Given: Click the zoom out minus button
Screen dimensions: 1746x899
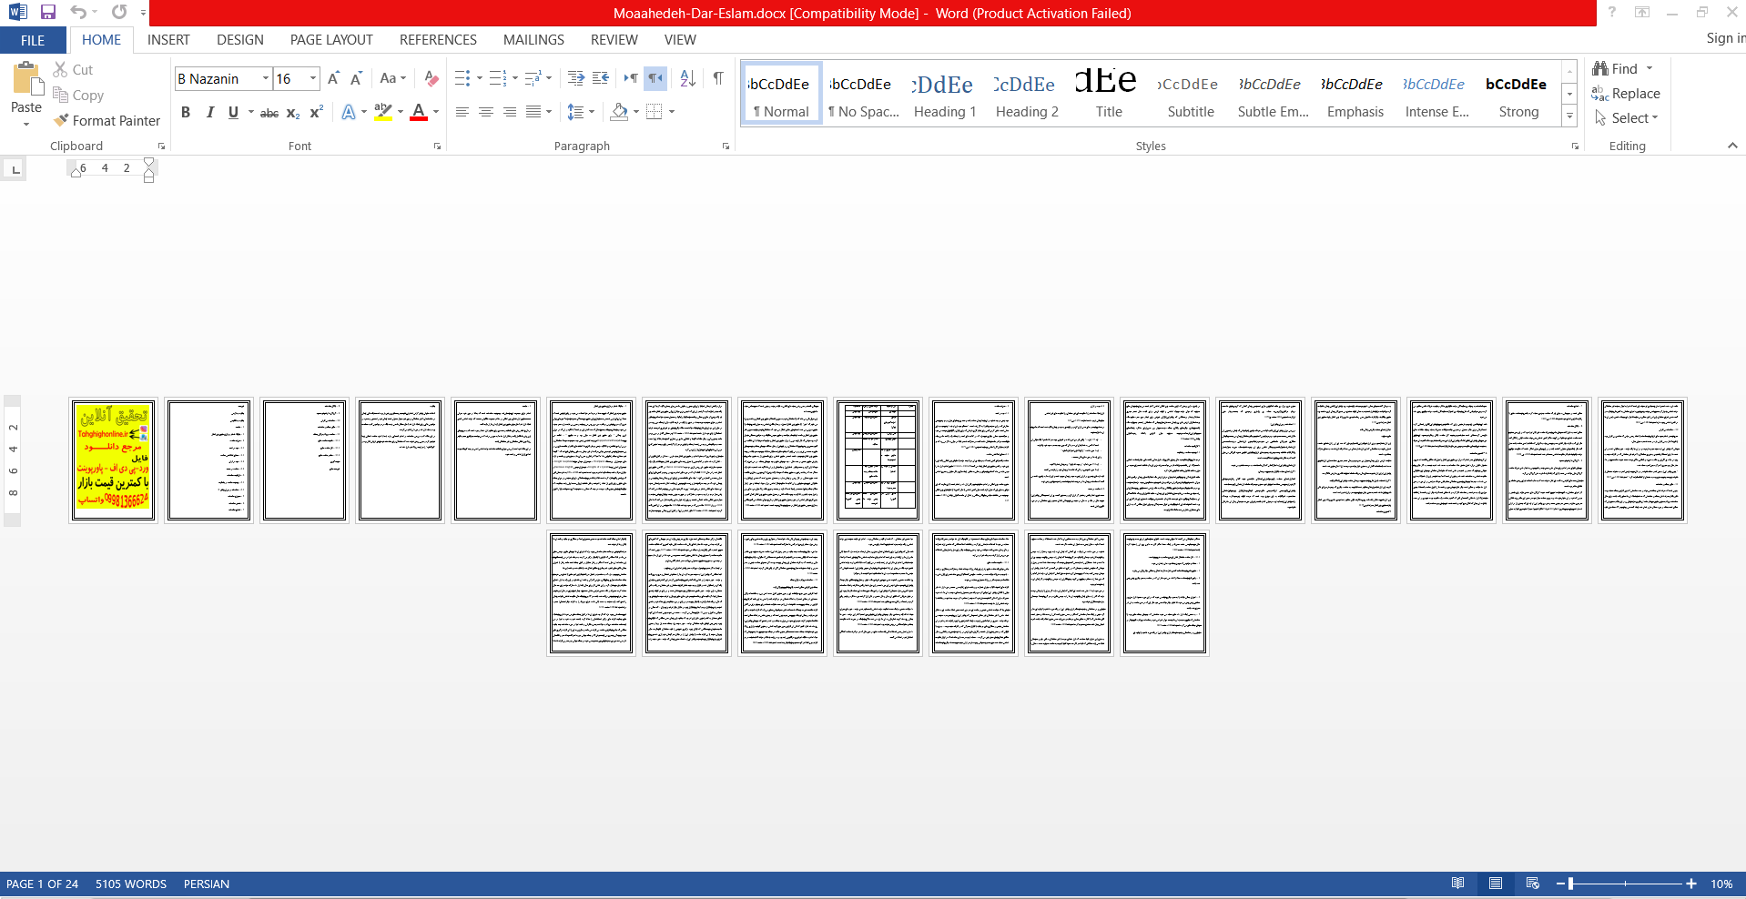Looking at the screenshot, I should 1560,884.
